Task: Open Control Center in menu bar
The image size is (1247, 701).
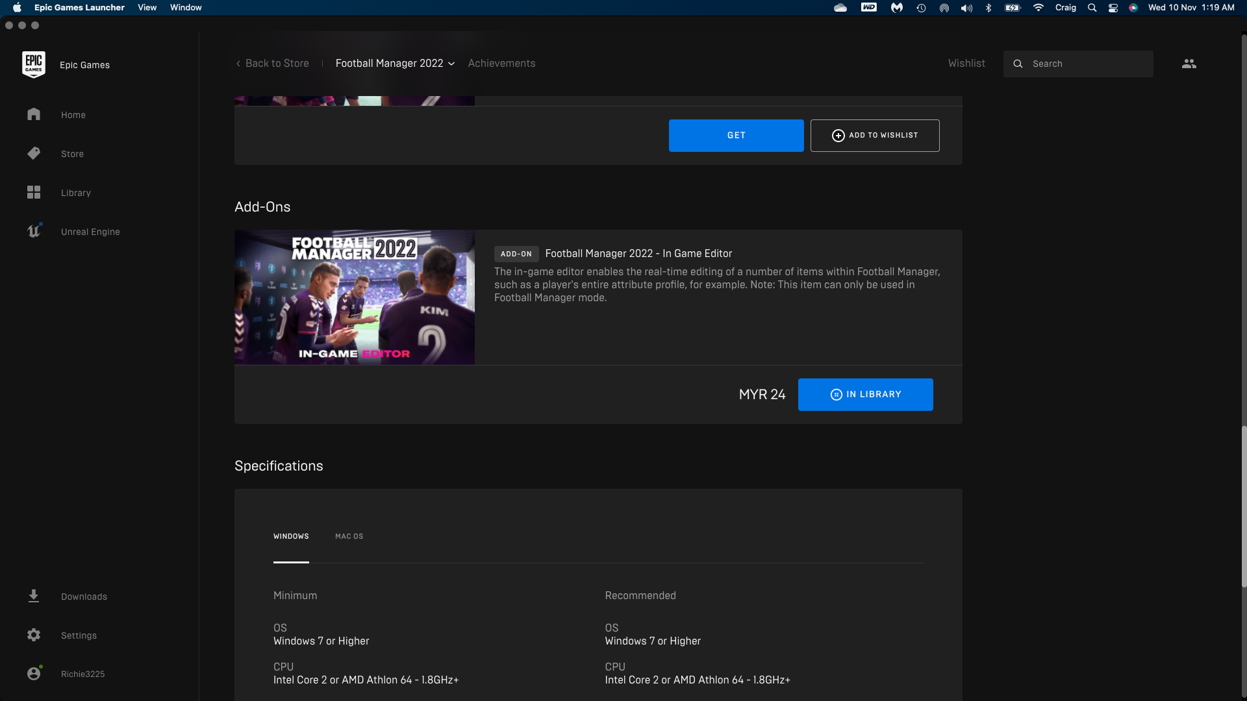Action: click(x=1113, y=8)
